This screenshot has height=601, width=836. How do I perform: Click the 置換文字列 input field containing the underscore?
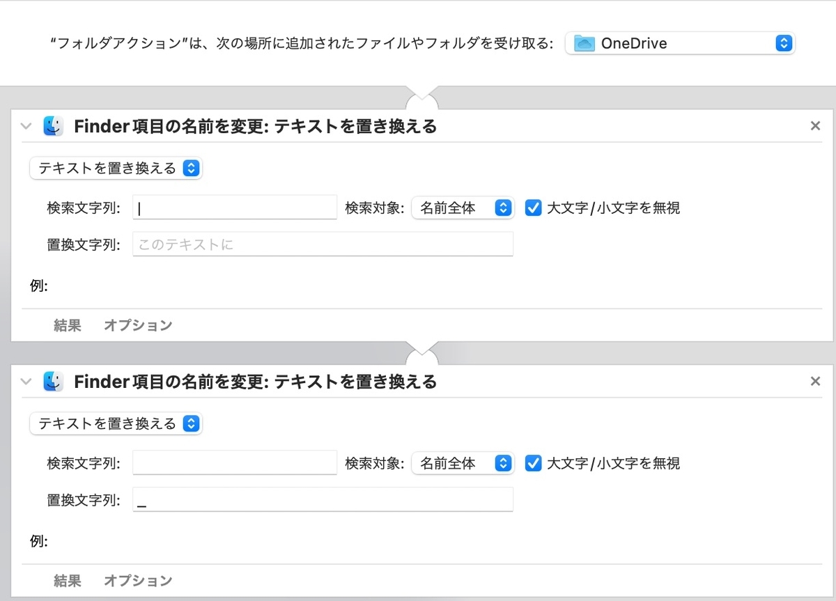coord(323,499)
